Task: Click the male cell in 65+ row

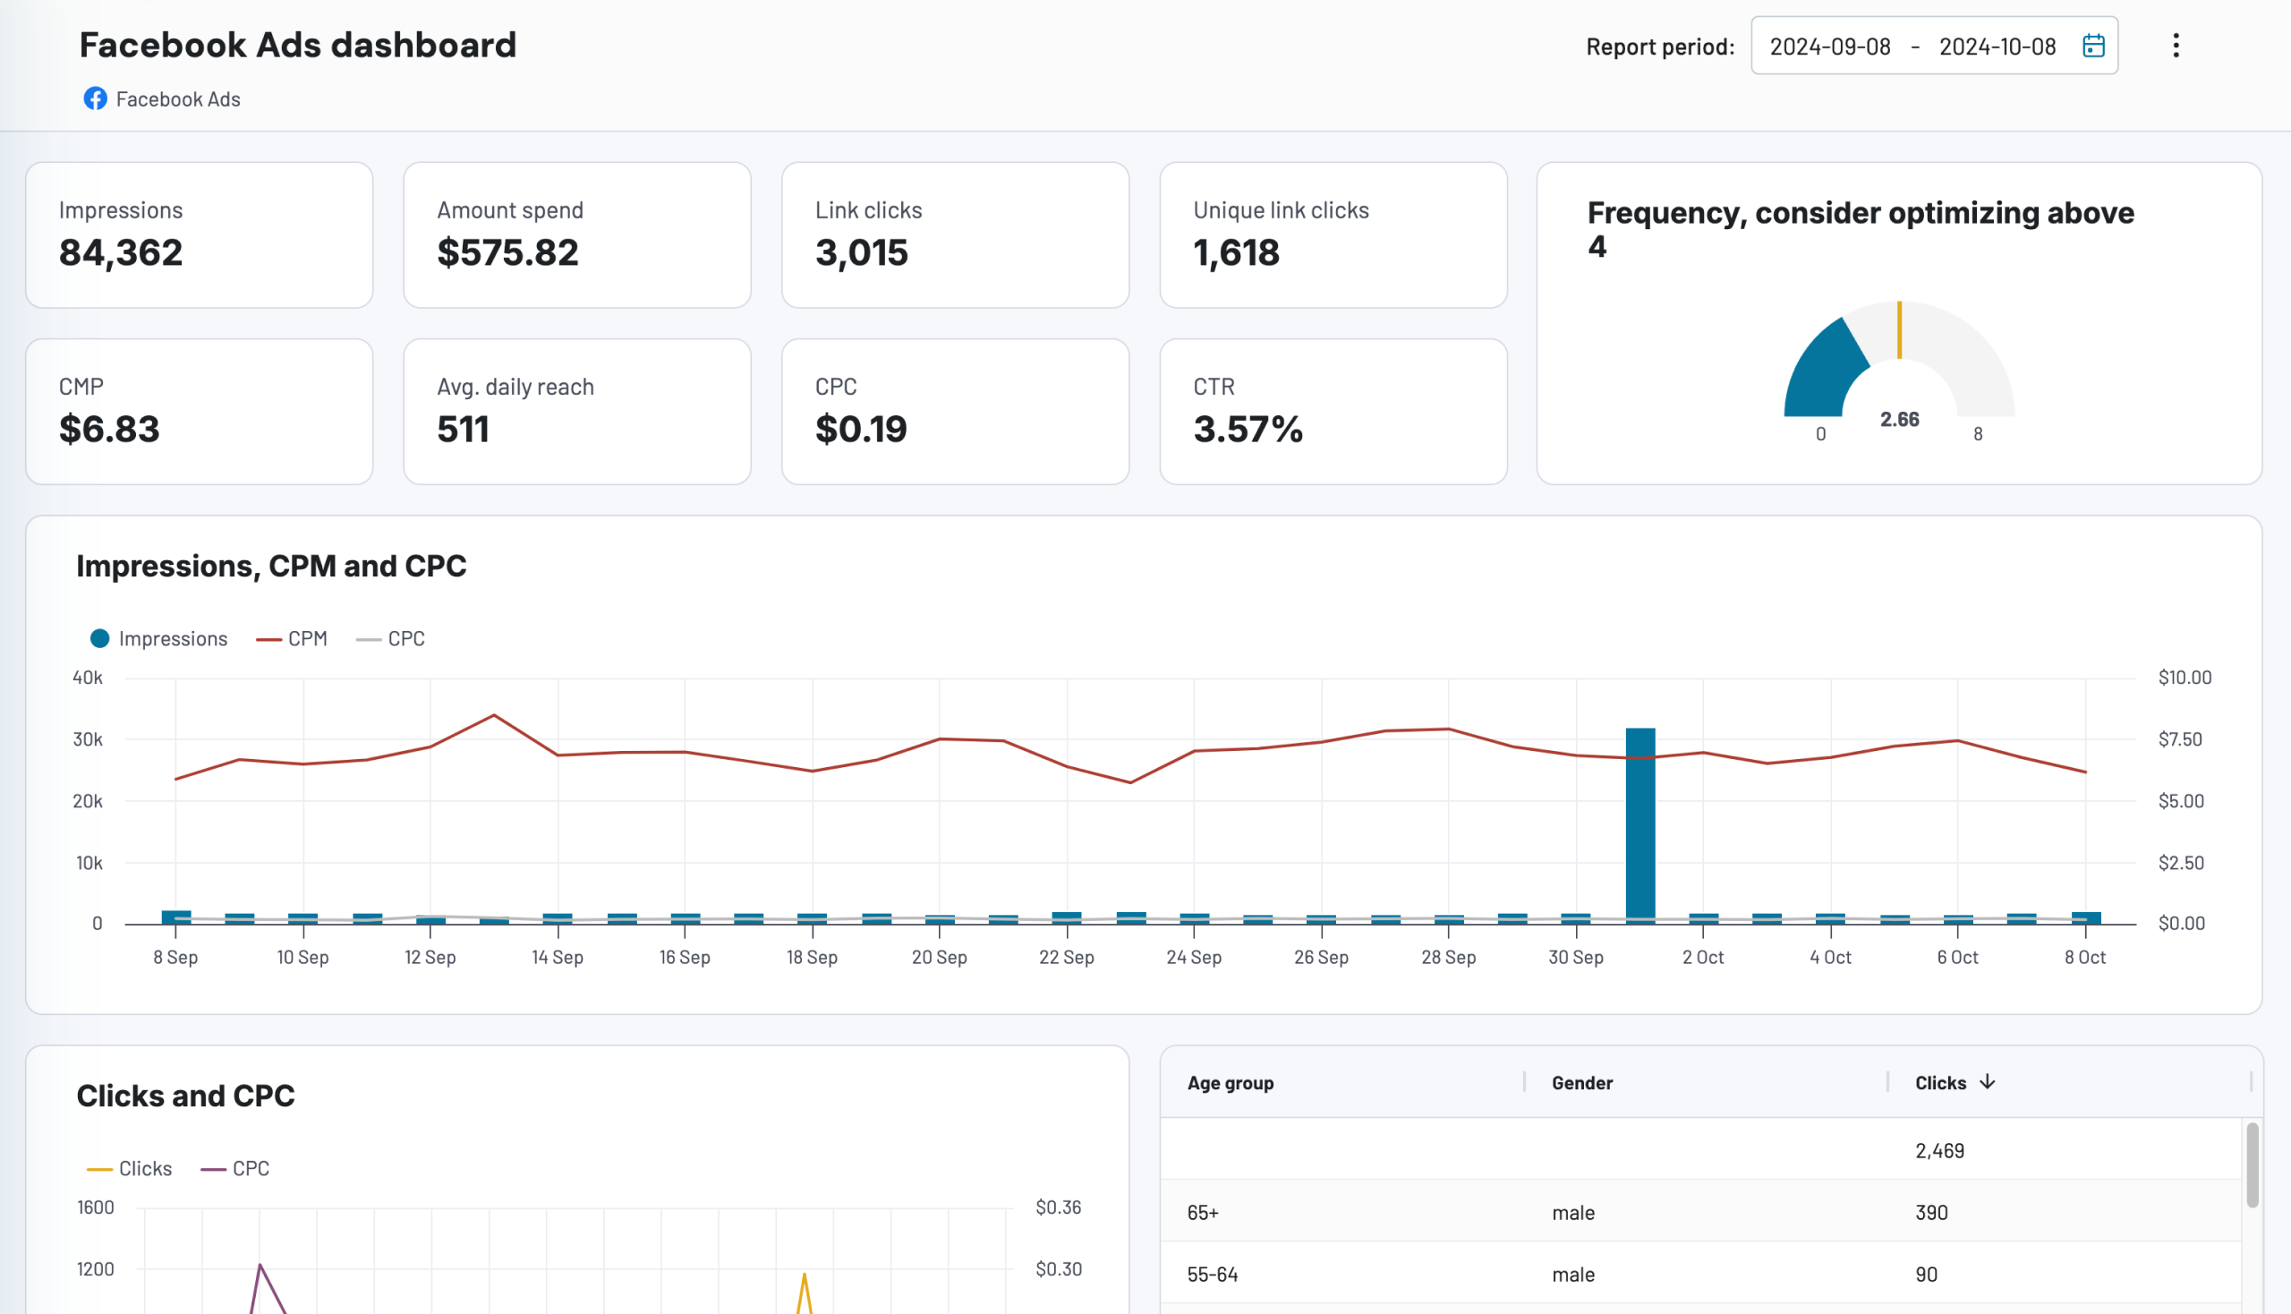Action: [1572, 1212]
